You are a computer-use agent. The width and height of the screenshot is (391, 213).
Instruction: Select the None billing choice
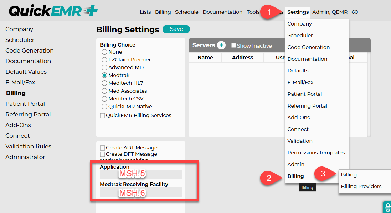104,52
